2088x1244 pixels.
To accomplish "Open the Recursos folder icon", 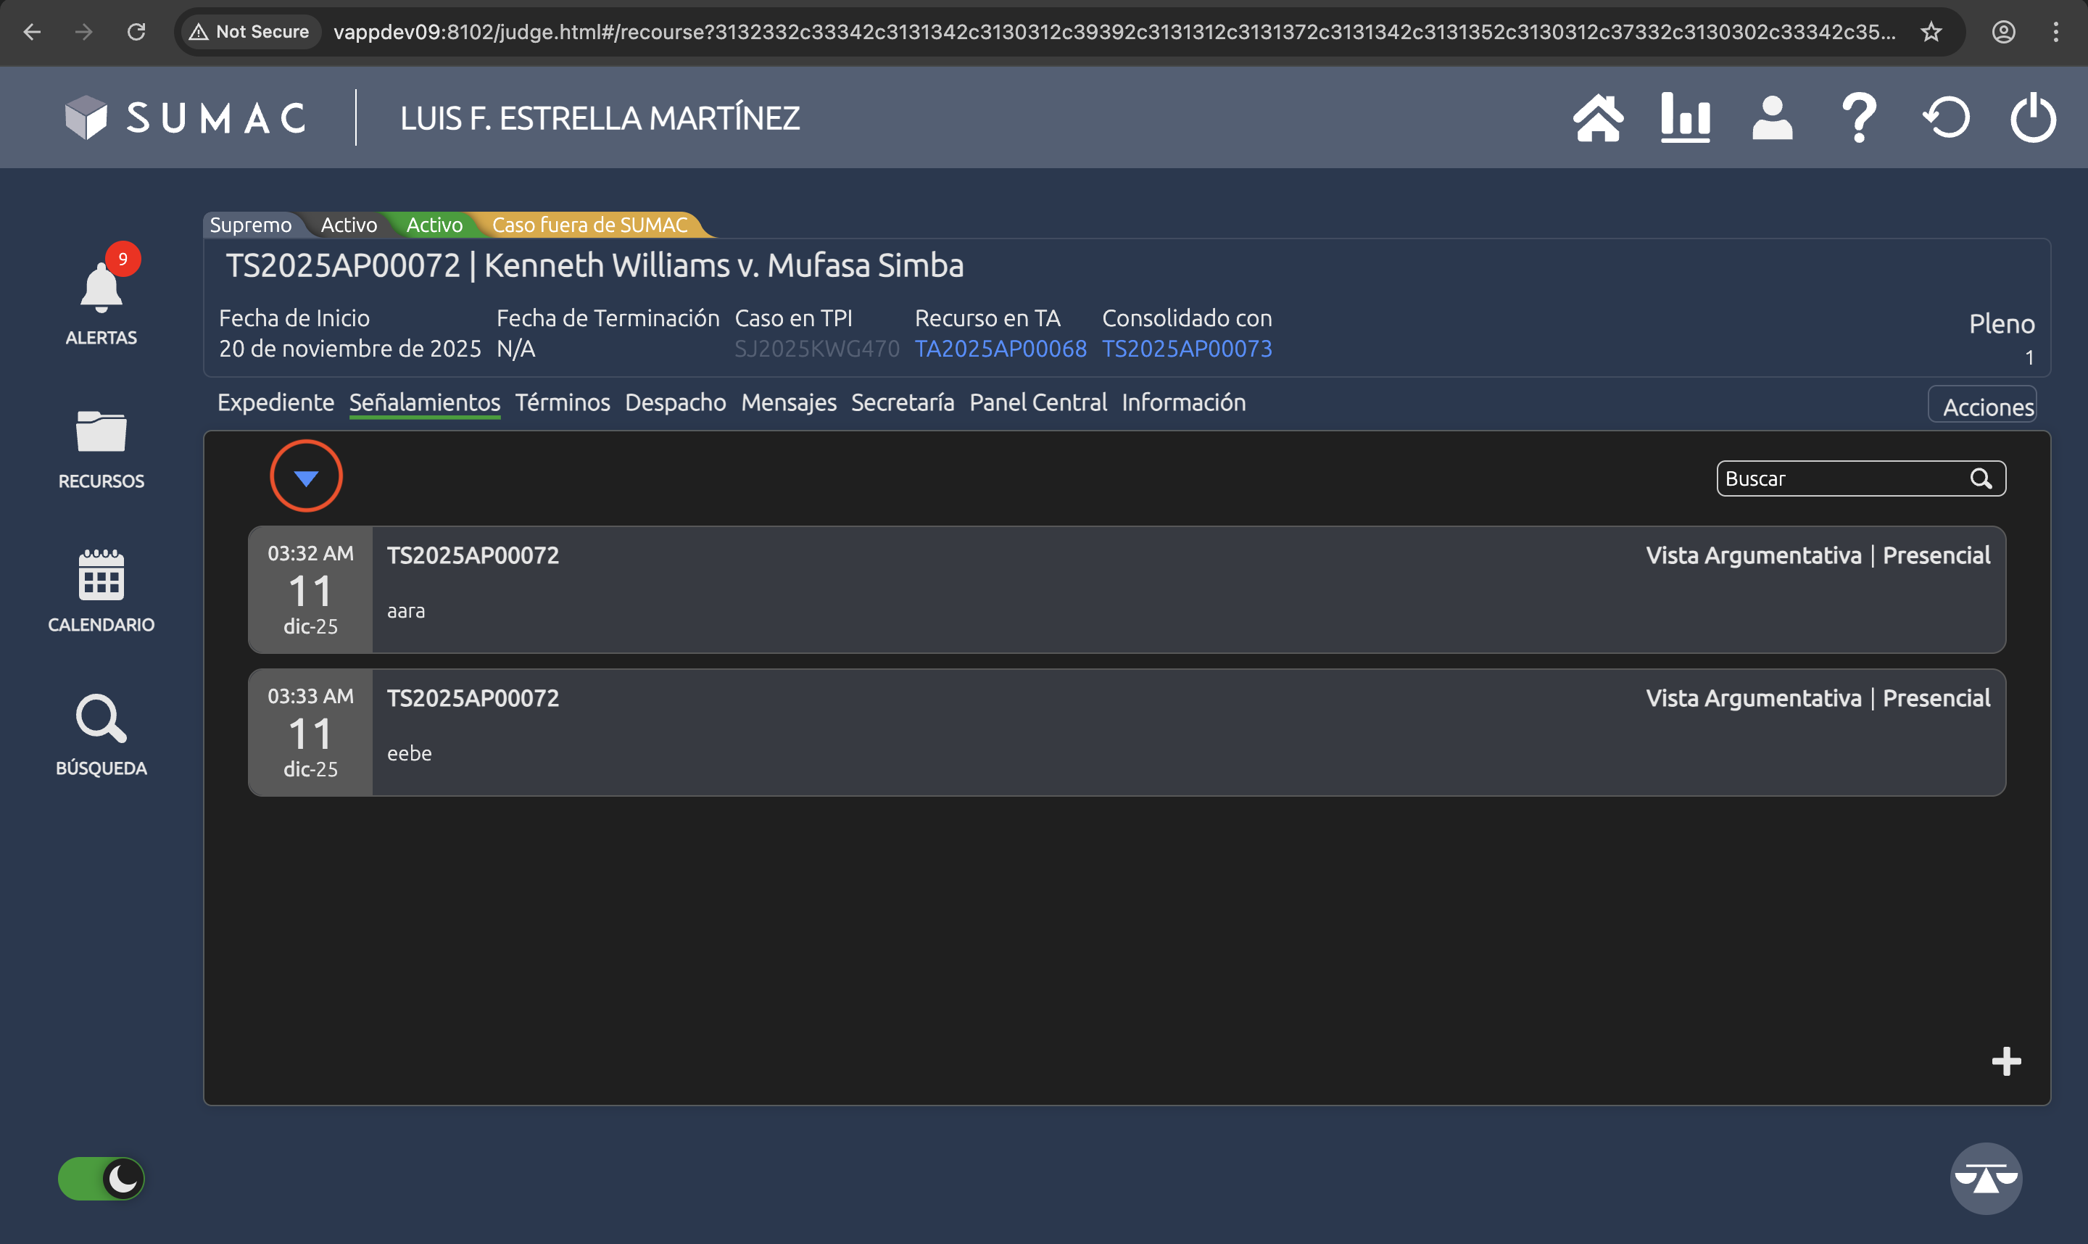I will pyautogui.click(x=101, y=433).
